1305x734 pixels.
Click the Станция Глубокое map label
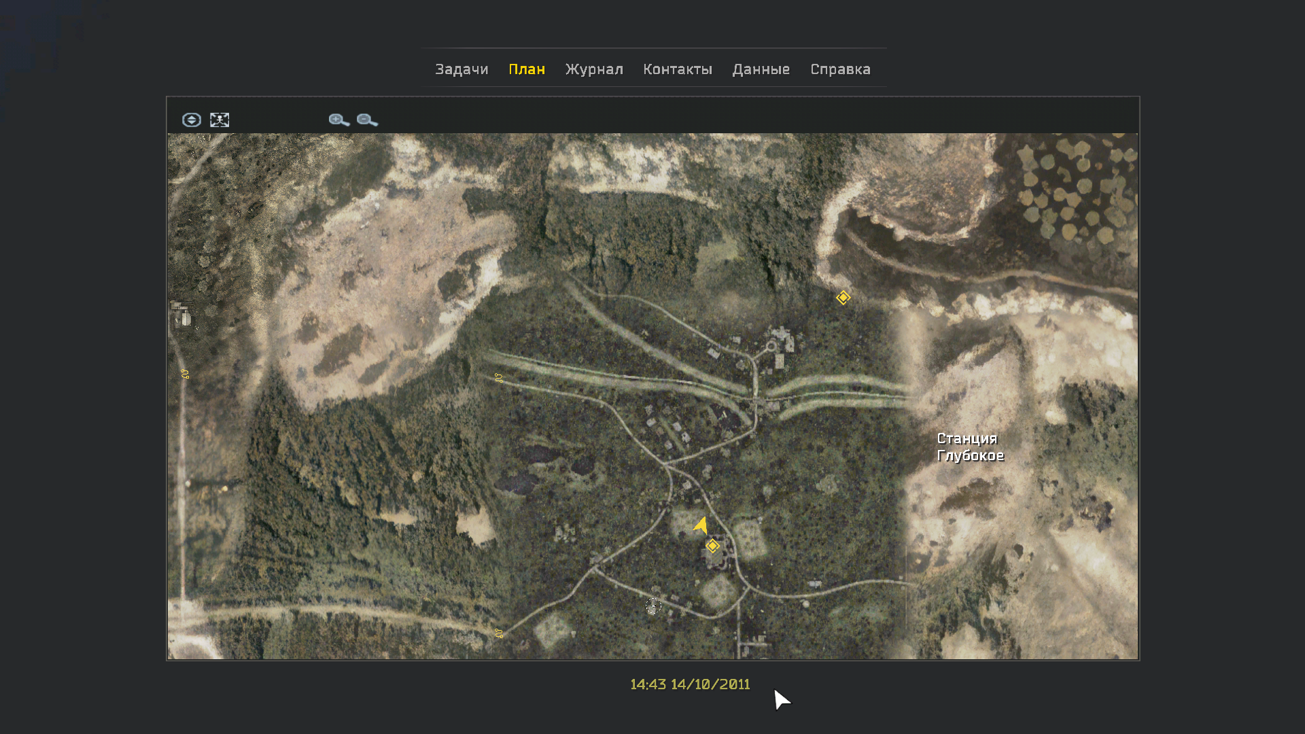pyautogui.click(x=970, y=447)
